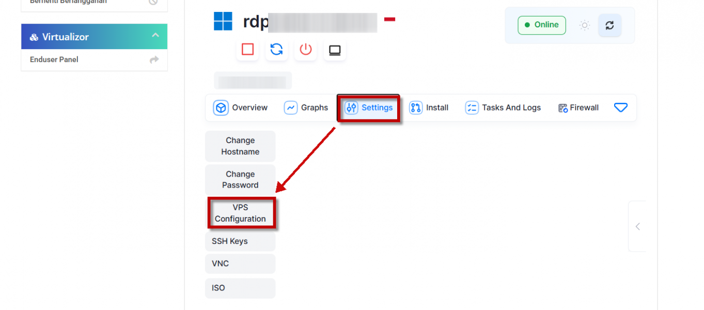
Task: Click the refresh icon beside Online status
Action: [x=609, y=25]
